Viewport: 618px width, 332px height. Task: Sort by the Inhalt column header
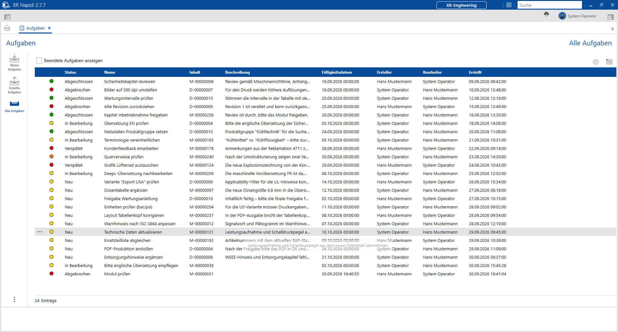click(x=195, y=72)
